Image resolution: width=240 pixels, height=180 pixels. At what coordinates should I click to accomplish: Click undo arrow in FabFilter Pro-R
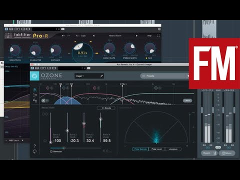[x=63, y=35]
